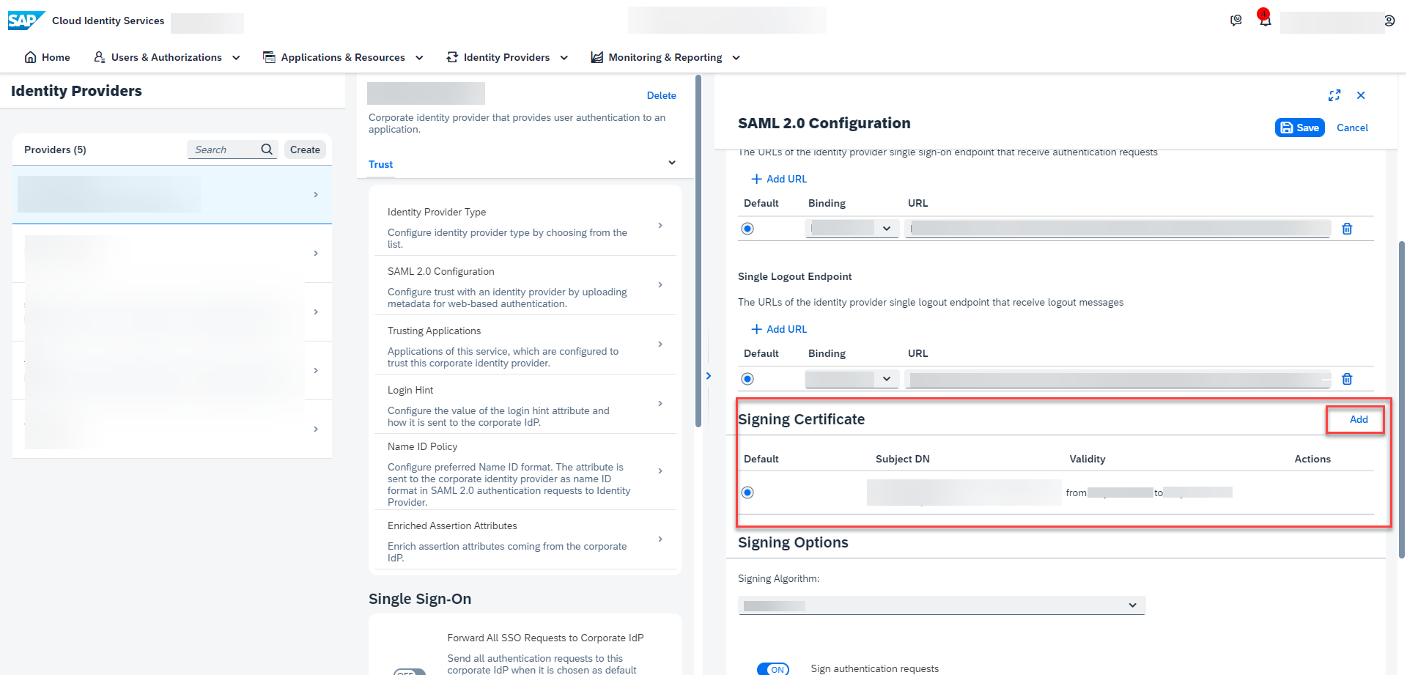1407x675 pixels.
Task: Click the SAP logo
Action: [26, 21]
